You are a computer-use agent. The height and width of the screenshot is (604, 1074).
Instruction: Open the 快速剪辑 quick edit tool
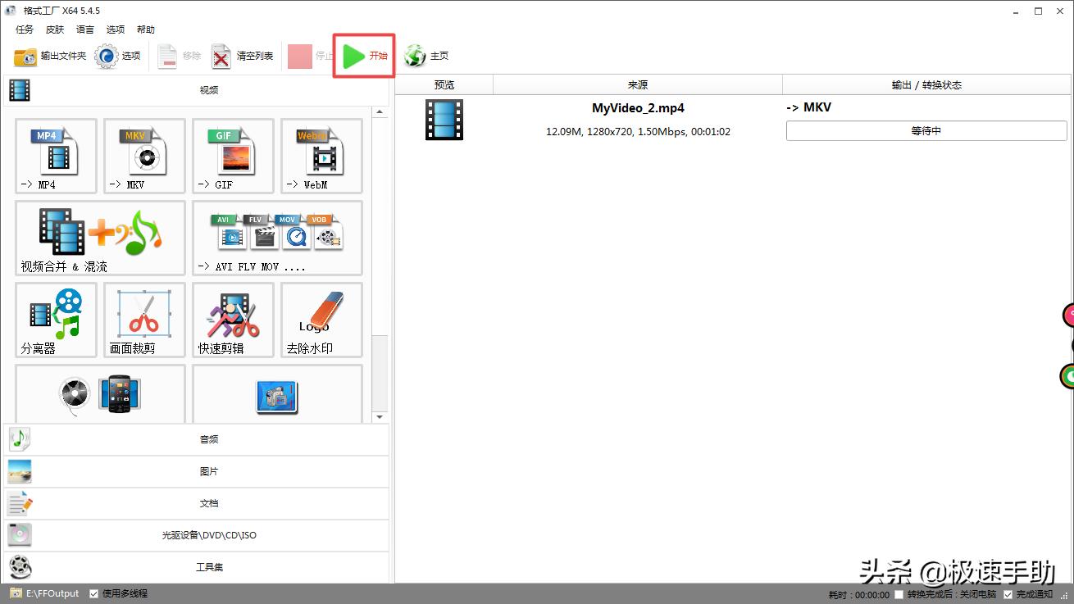(x=233, y=320)
